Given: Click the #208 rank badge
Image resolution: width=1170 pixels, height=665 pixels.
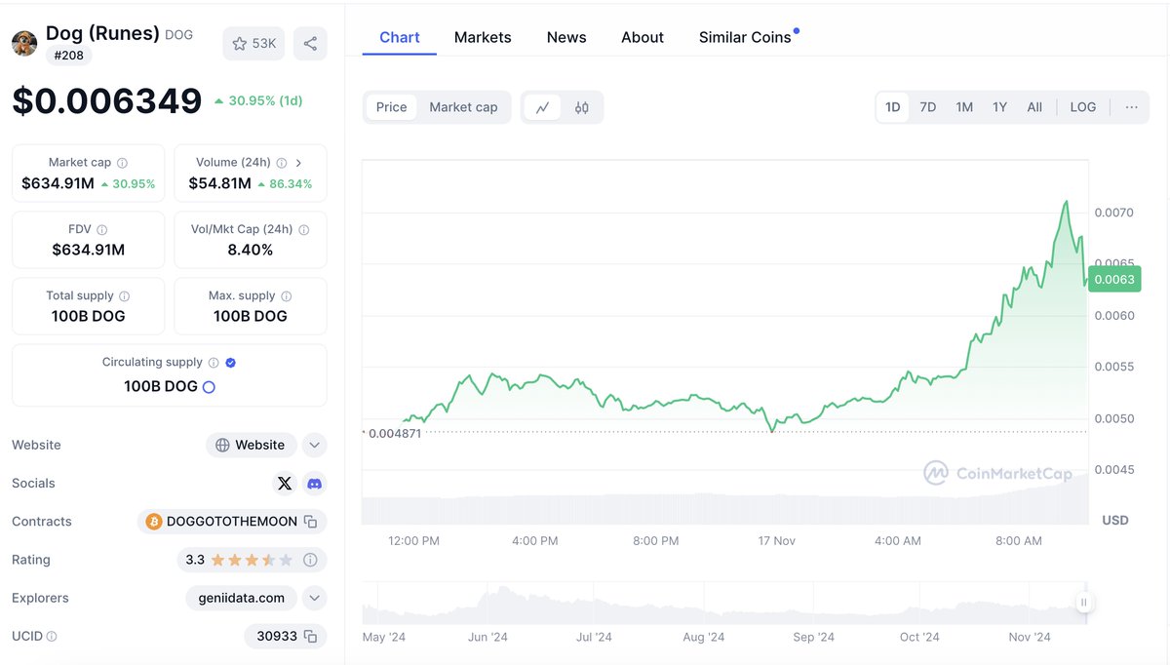Looking at the screenshot, I should point(68,56).
